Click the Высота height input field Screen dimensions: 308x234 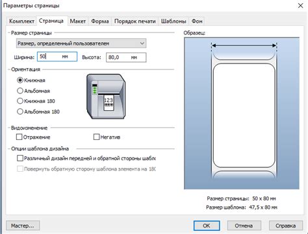coord(126,58)
